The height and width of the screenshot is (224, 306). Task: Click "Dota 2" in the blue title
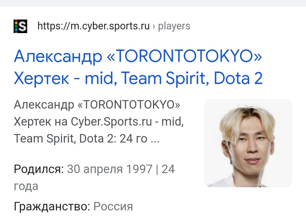[238, 78]
